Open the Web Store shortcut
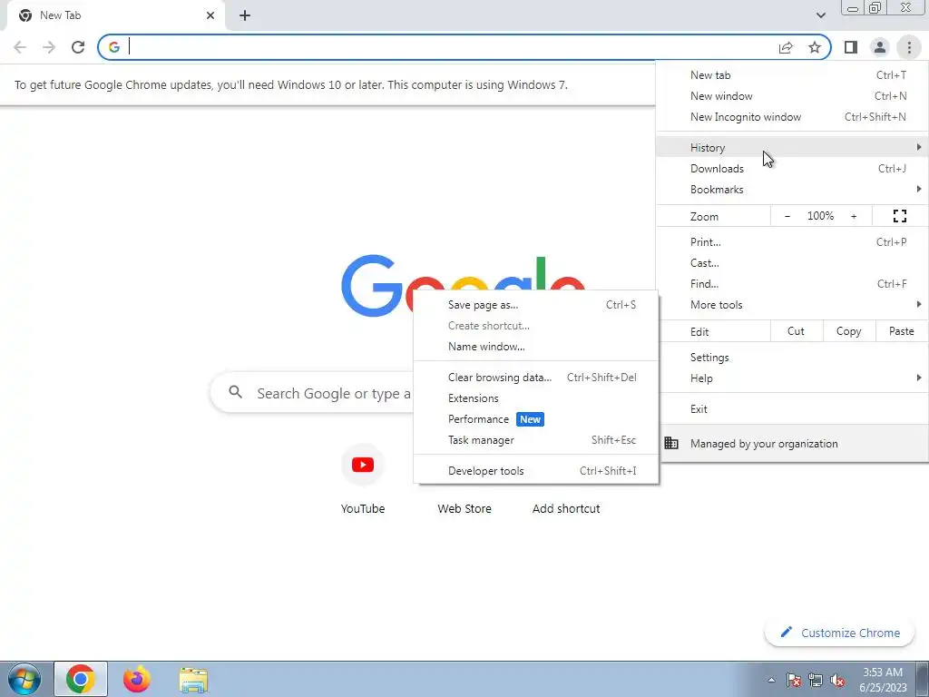Screen dimensions: 929x697 click(464, 509)
